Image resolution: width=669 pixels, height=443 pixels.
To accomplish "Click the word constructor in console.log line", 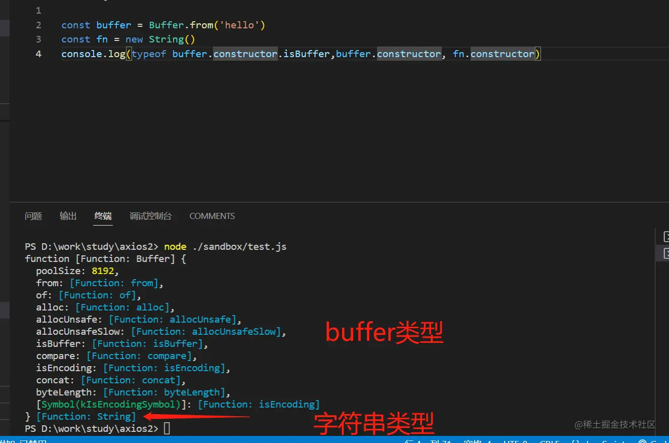I will 245,54.
